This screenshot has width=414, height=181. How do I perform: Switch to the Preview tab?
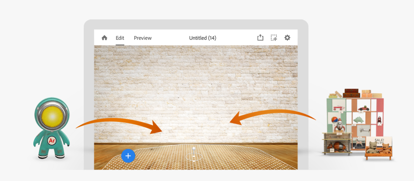coord(142,38)
